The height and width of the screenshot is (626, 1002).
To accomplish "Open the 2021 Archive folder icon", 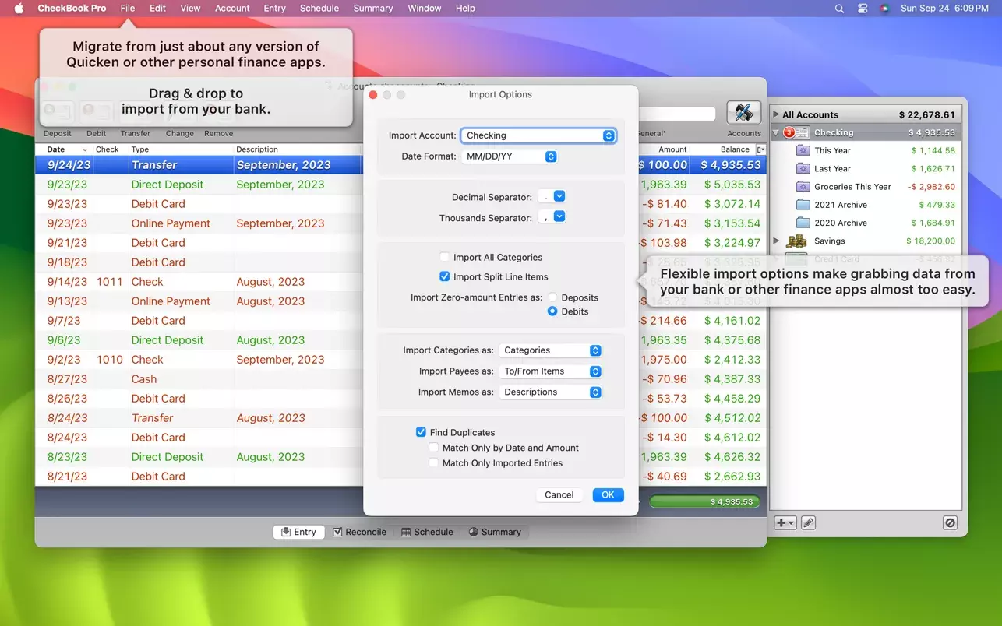I will tap(803, 205).
